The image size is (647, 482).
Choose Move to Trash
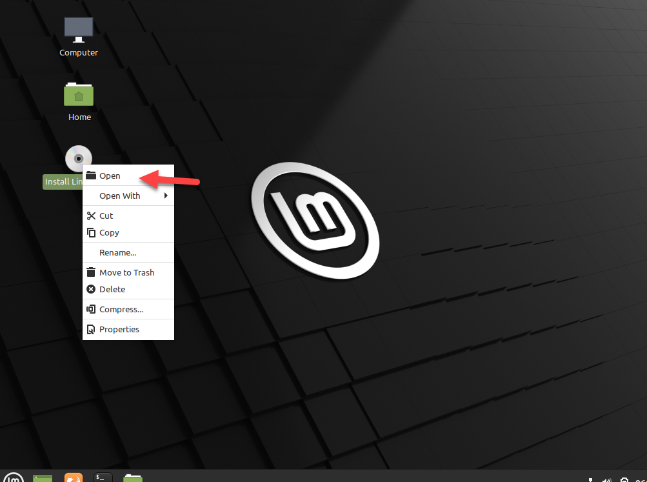[126, 273]
